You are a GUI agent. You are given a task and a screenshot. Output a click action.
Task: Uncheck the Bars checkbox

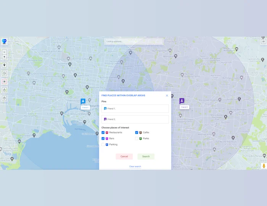click(x=103, y=138)
